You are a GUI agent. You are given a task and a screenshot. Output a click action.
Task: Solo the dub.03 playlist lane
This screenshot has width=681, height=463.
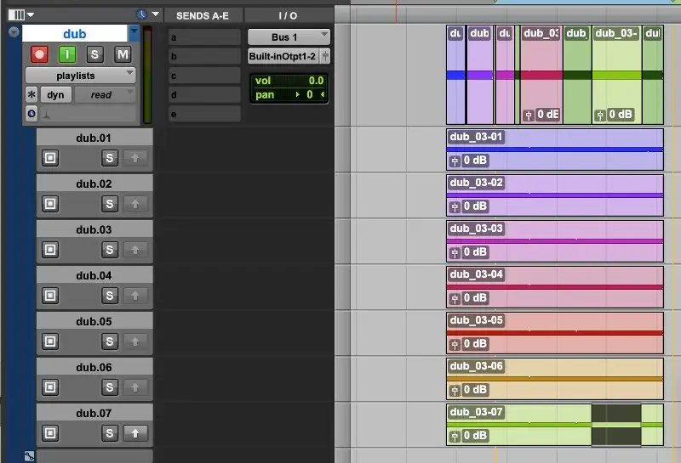point(109,249)
